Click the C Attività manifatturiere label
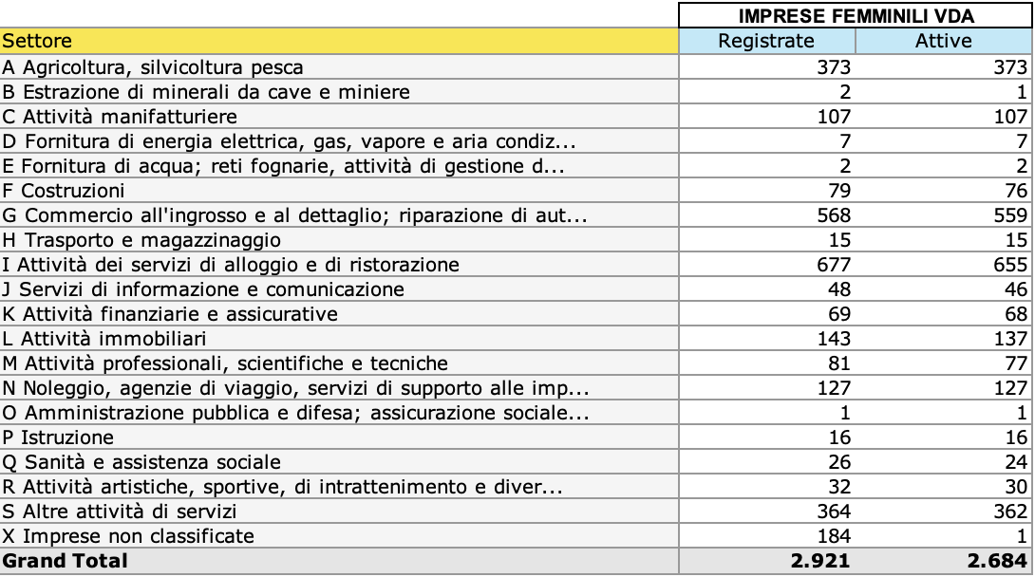1035x577 pixels. [x=120, y=117]
